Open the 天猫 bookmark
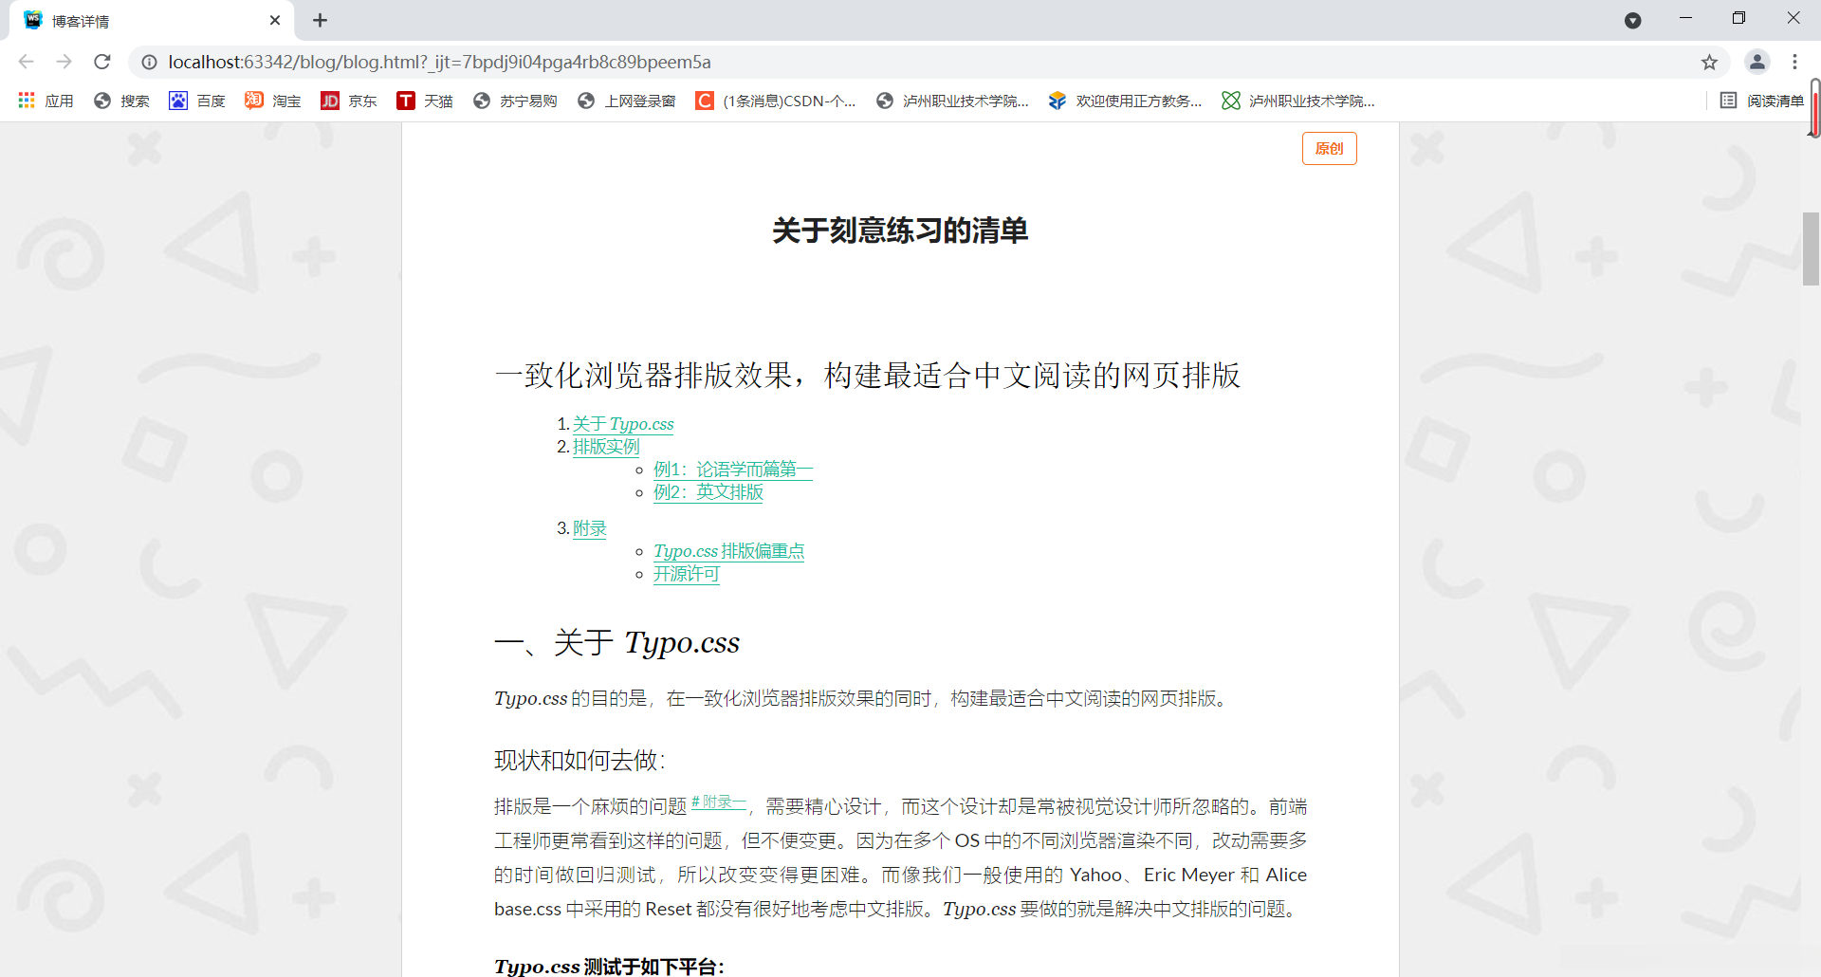This screenshot has height=977, width=1821. 424,101
